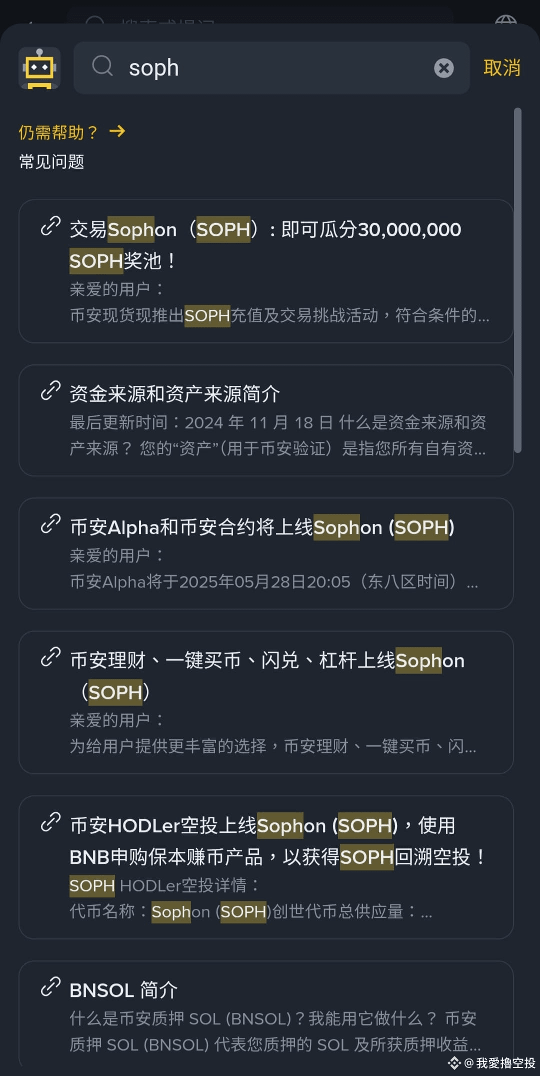This screenshot has height=1076, width=540.
Task: Open the 仍需帮助？ help link
Action: [58, 132]
